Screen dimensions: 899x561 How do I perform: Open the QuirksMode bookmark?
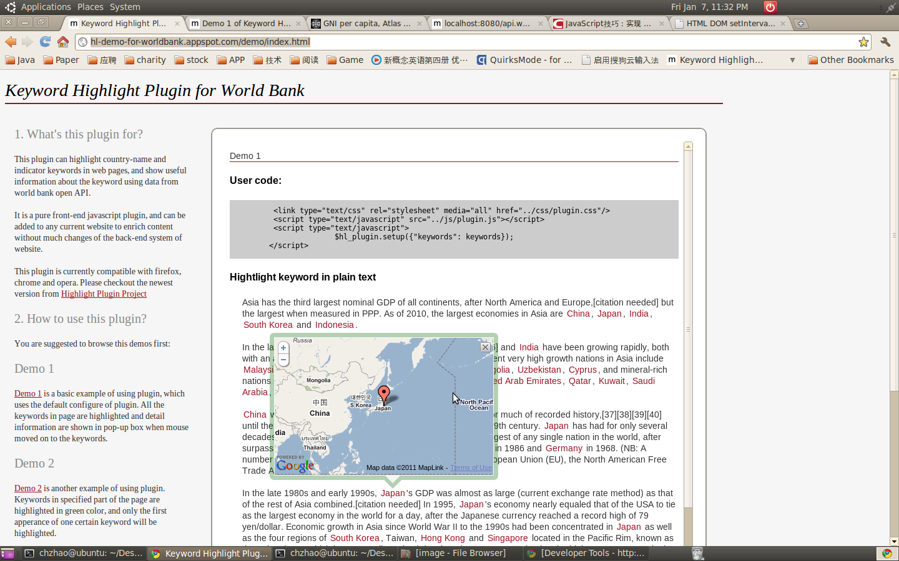click(524, 60)
